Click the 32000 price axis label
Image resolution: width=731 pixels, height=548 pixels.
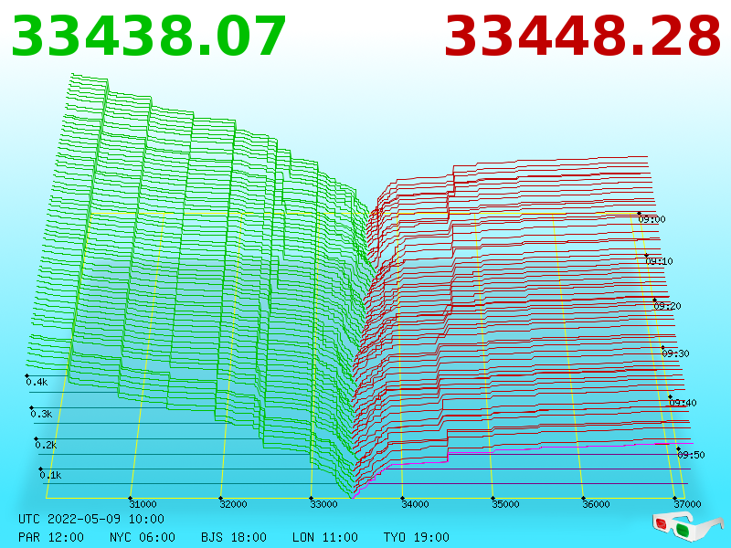233,504
